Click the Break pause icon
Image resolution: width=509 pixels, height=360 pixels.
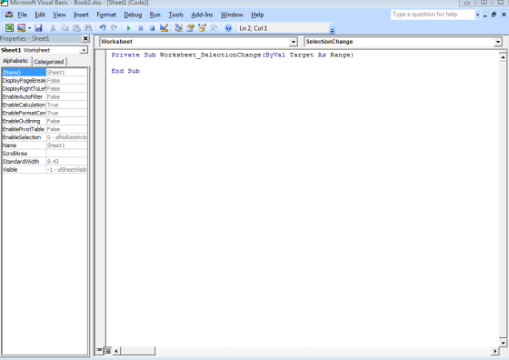[141, 28]
